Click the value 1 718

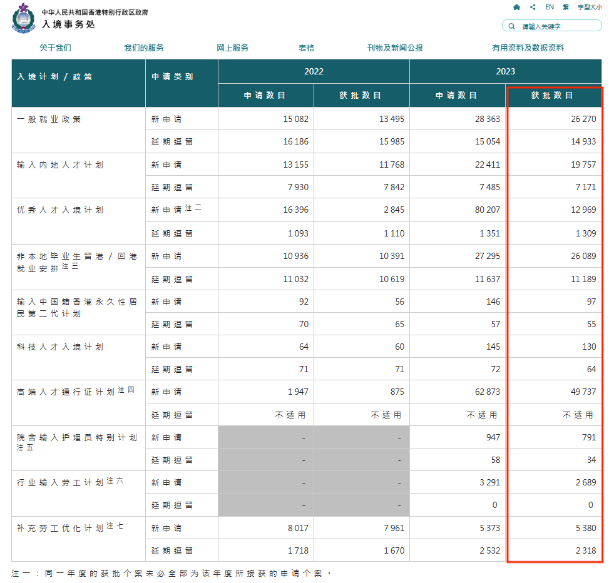point(299,550)
